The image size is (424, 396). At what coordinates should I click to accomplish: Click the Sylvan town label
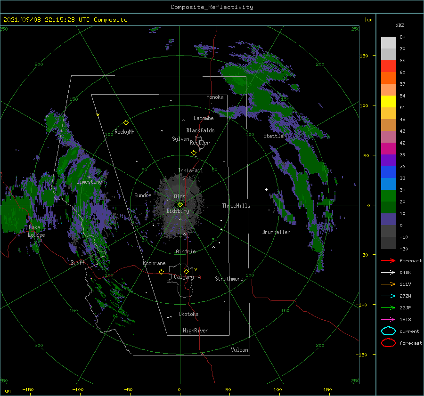point(180,139)
